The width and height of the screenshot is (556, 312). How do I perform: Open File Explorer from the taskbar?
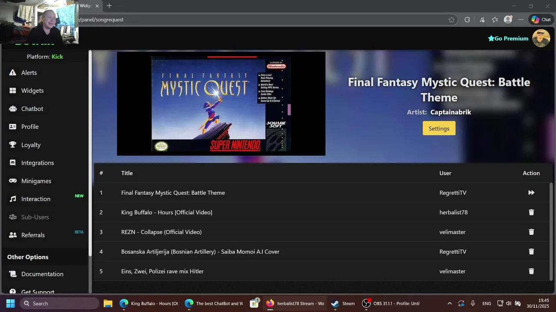(108, 303)
